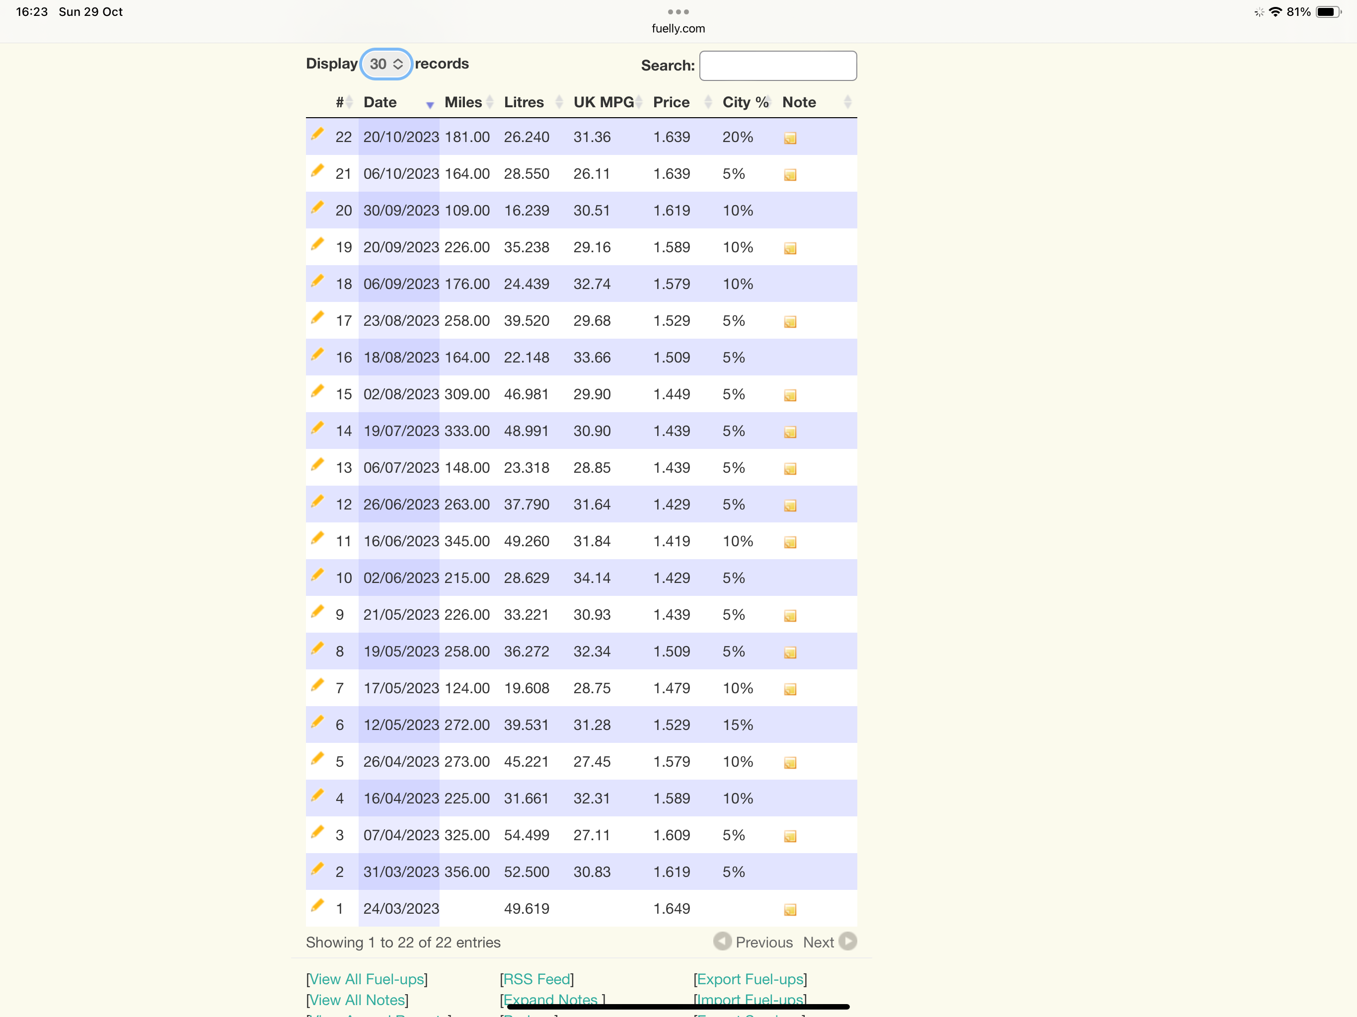Open the note icon for 17/05/2023
Screen dimensions: 1357x1017
(790, 689)
